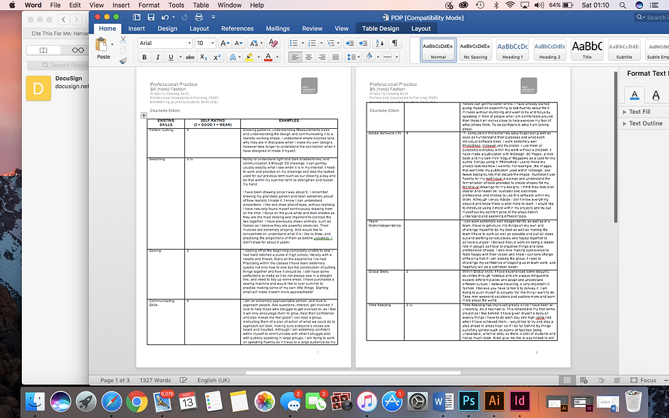The width and height of the screenshot is (669, 418).
Task: Toggle Print Layout view in status bar
Action: (x=567, y=380)
